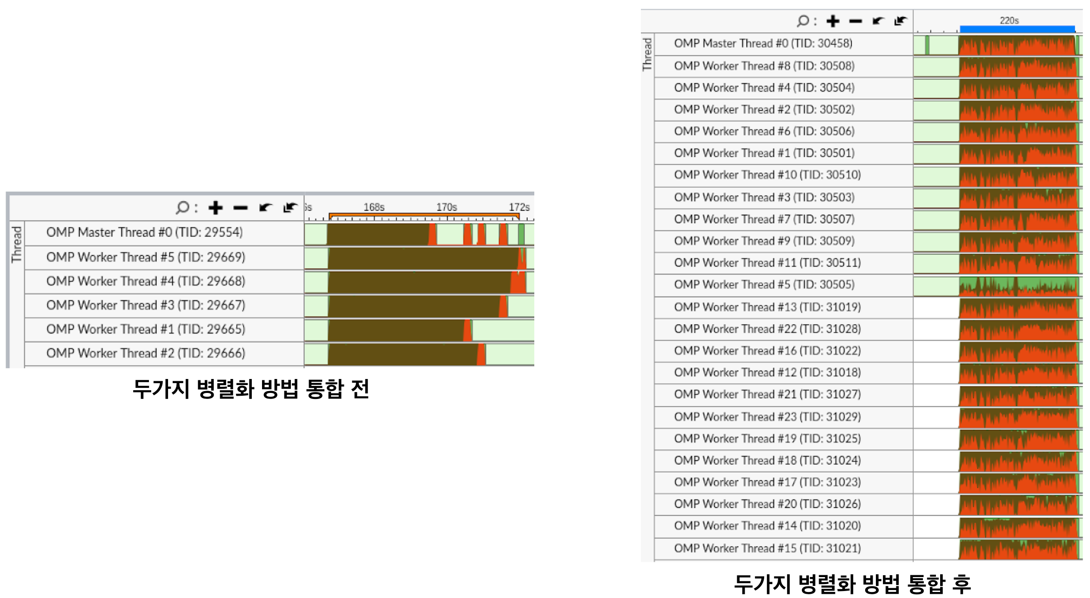Click green Worker Thread #5 (TID: 30505) activity graph
Image resolution: width=1090 pixels, height=598 pixels.
coord(1018,286)
